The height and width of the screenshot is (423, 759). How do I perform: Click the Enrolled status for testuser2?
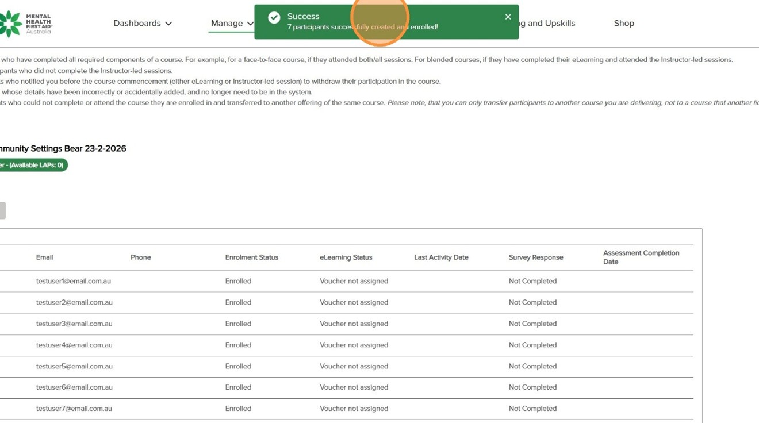(x=239, y=302)
